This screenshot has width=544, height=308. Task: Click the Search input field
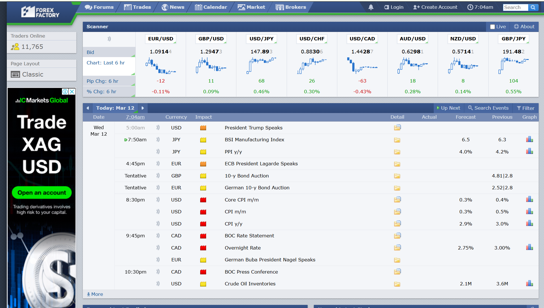click(515, 7)
